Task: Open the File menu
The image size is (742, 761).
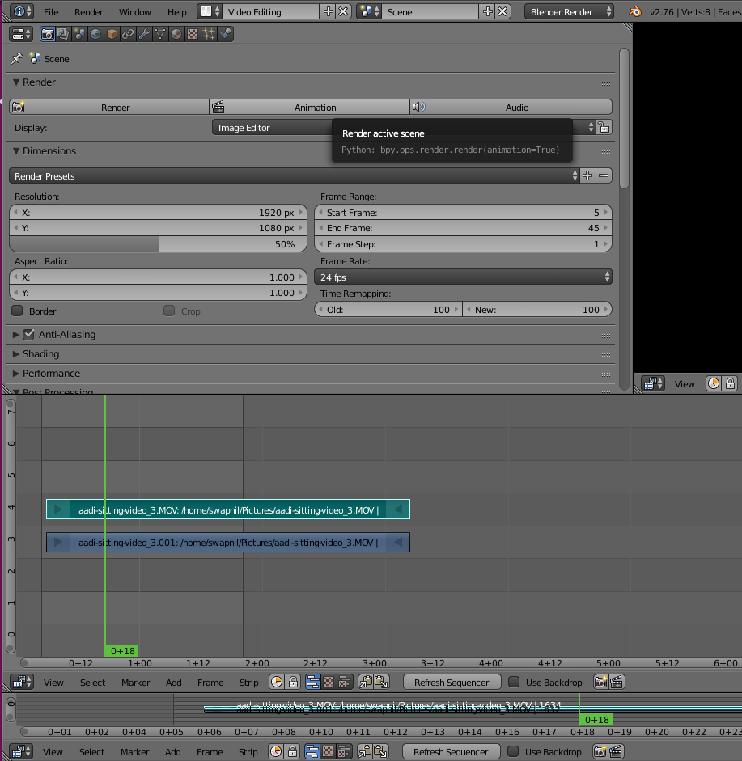Action: click(x=51, y=11)
